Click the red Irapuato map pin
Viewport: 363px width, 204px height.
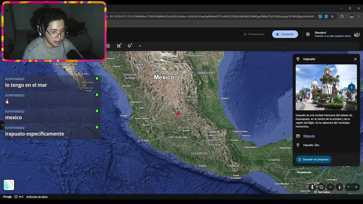[x=177, y=115]
